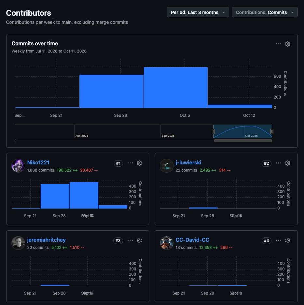Open CC-David-CC's profile link
304x305 pixels.
(x=192, y=240)
